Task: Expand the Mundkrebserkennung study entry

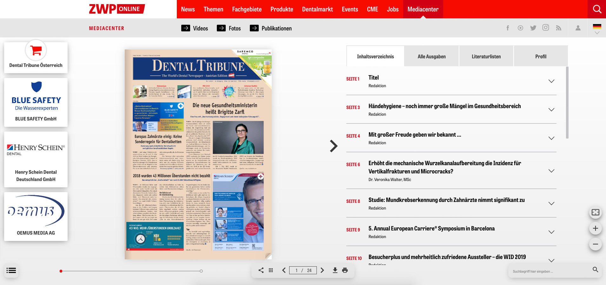Action: tap(551, 203)
